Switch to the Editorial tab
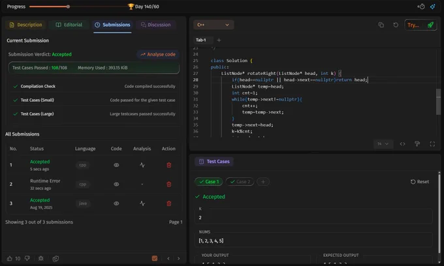Image resolution: width=444 pixels, height=266 pixels. [69, 25]
